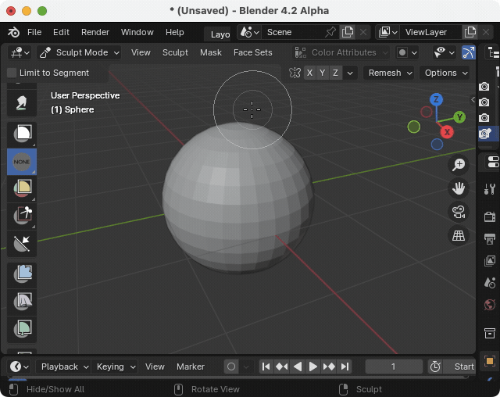The width and height of the screenshot is (500, 397).
Task: Open the timeline Marker menu
Action: point(191,367)
